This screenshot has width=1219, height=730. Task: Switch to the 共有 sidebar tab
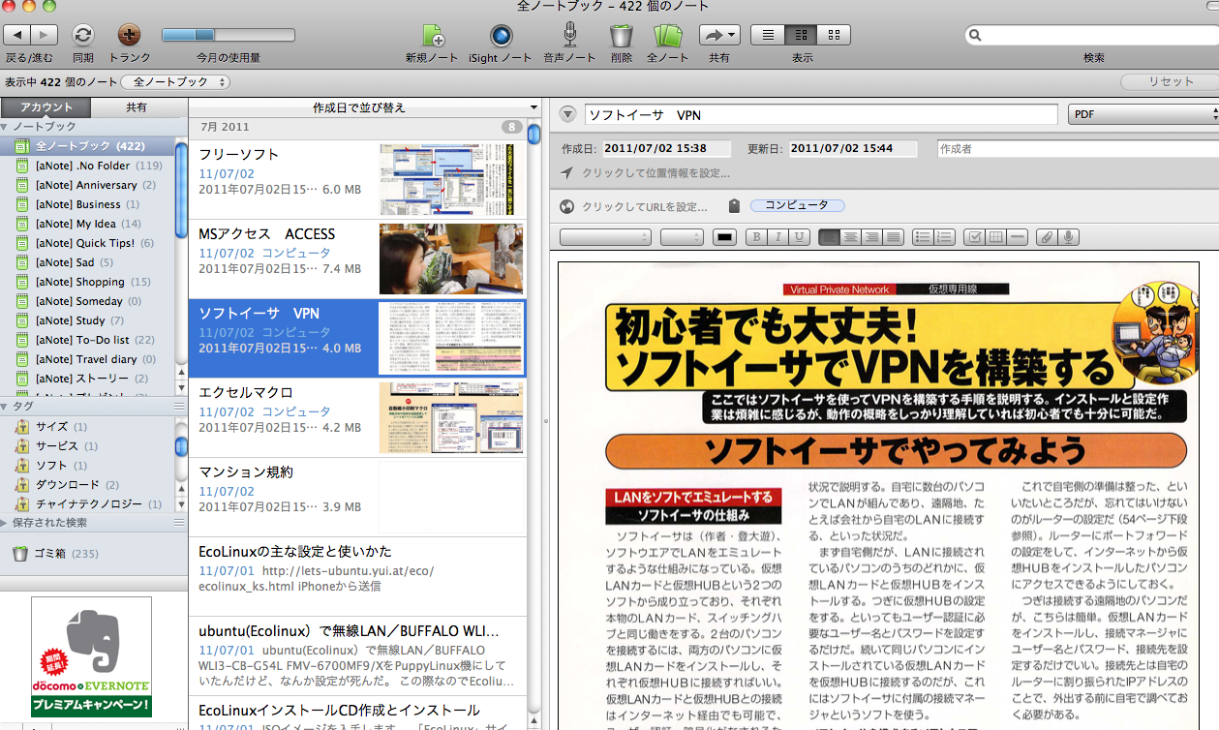(x=137, y=107)
